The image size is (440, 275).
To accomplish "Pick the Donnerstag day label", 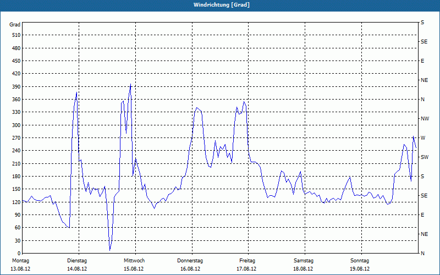I will [x=190, y=261].
